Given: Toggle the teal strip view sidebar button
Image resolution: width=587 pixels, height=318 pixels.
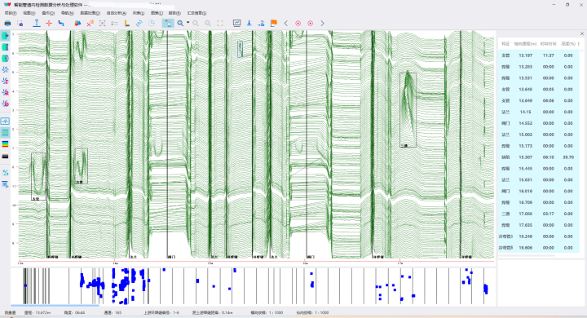Looking at the screenshot, I should [5, 132].
